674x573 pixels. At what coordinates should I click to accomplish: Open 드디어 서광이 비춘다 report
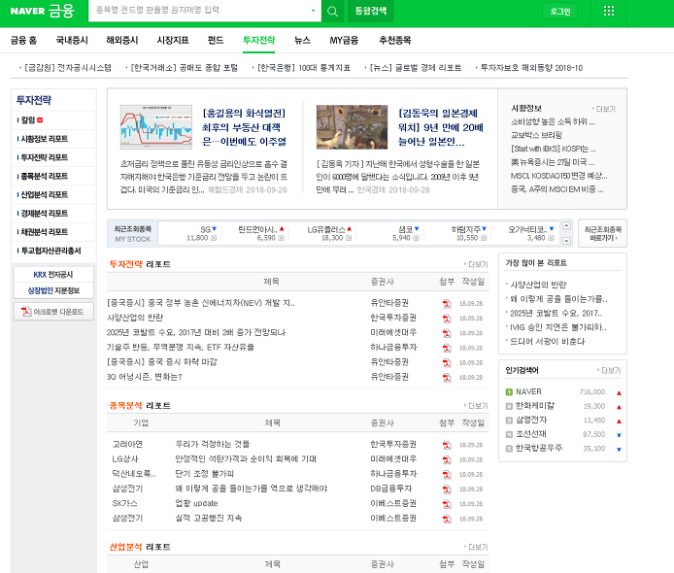pyautogui.click(x=547, y=342)
